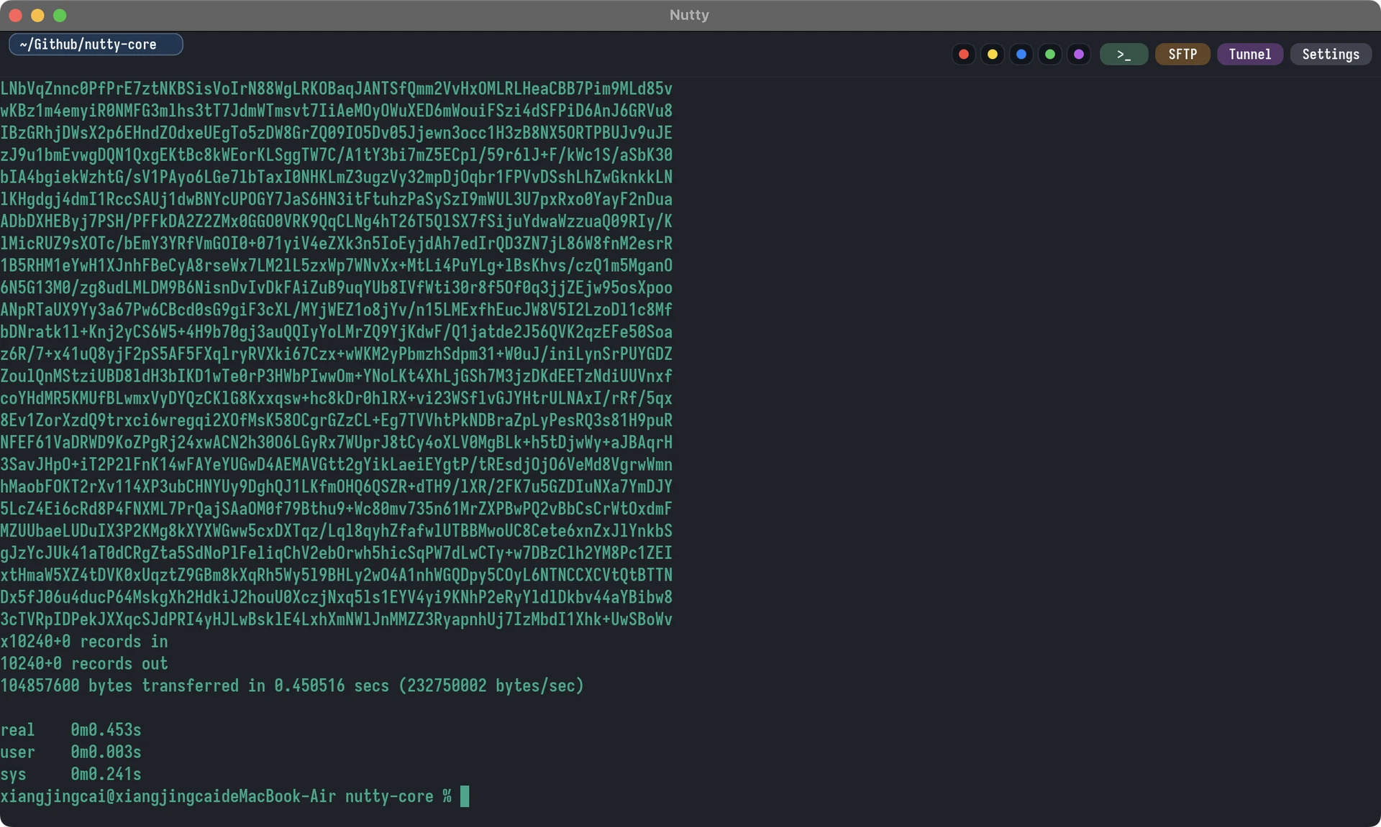This screenshot has width=1381, height=827.
Task: Click the '10240+0 records out' line
Action: [84, 663]
